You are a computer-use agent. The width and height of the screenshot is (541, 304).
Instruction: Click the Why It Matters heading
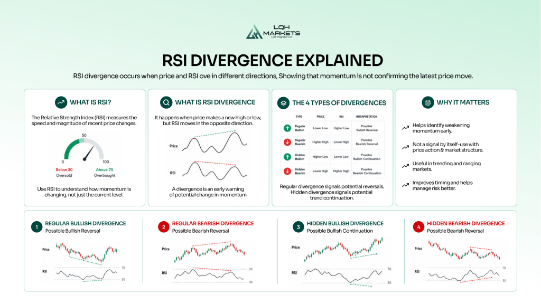tap(463, 102)
